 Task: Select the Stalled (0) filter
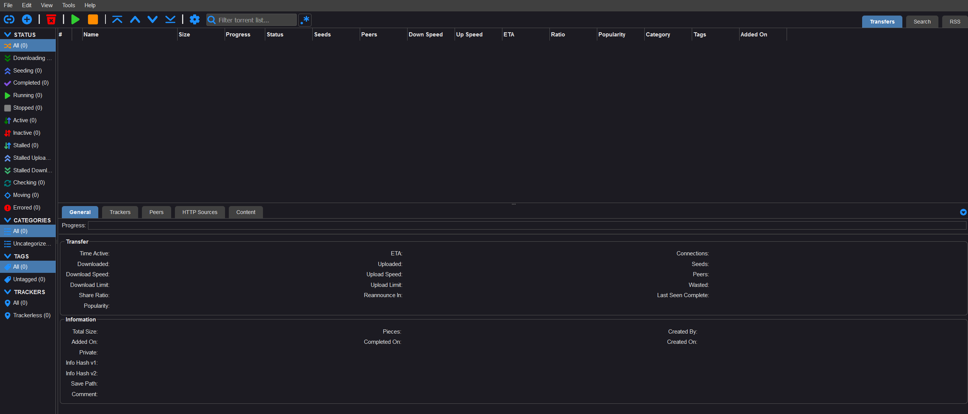(x=28, y=145)
